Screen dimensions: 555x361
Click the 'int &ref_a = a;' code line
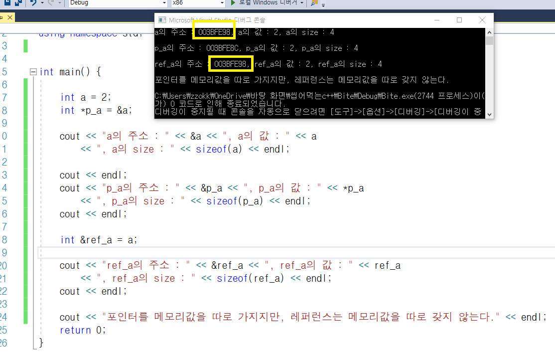click(x=99, y=240)
